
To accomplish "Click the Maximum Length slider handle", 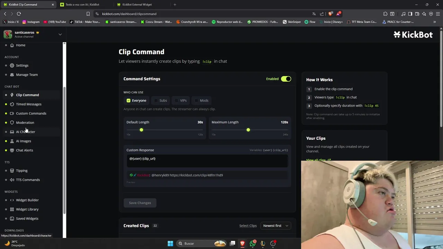I will 248,130.
